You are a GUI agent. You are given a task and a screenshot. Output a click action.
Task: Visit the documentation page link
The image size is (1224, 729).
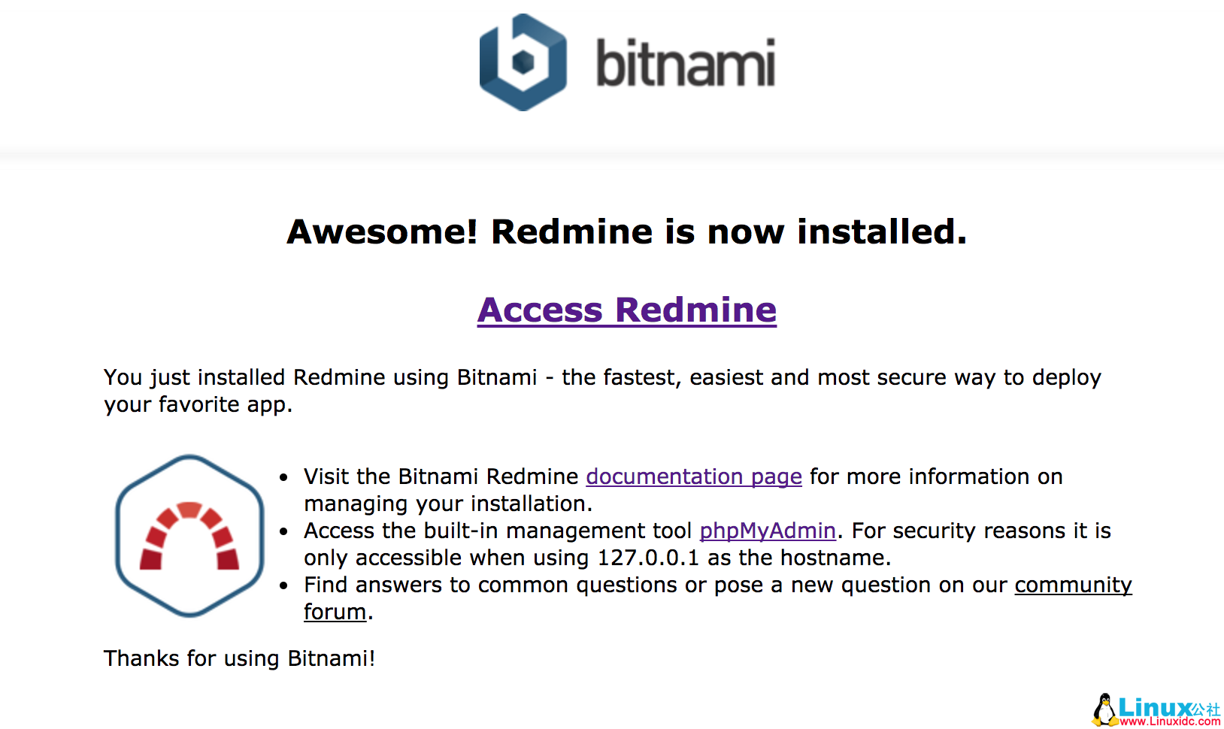pos(693,476)
